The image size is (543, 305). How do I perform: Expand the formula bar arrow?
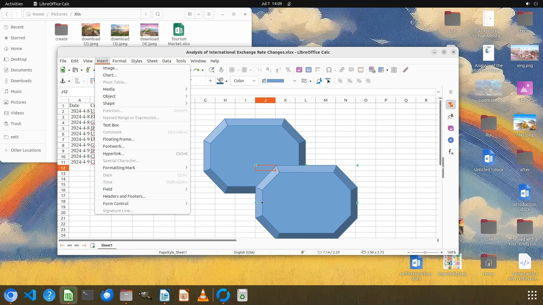click(438, 92)
